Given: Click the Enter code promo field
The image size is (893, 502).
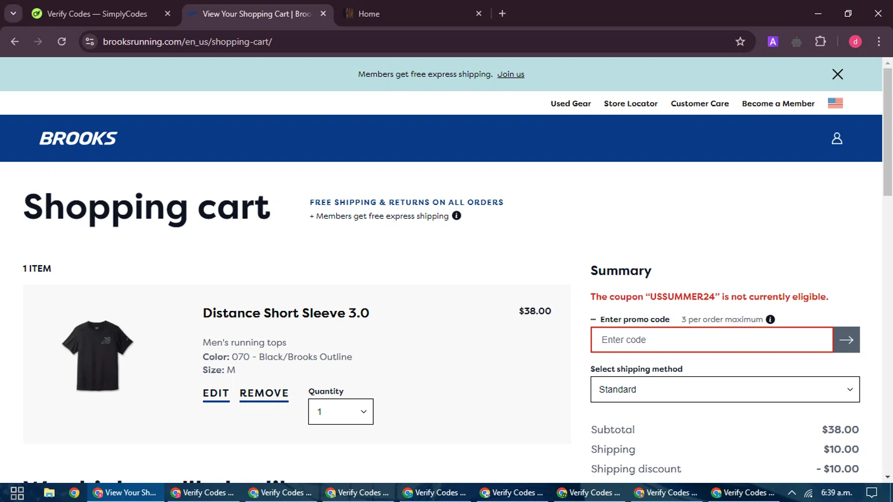Looking at the screenshot, I should (711, 340).
